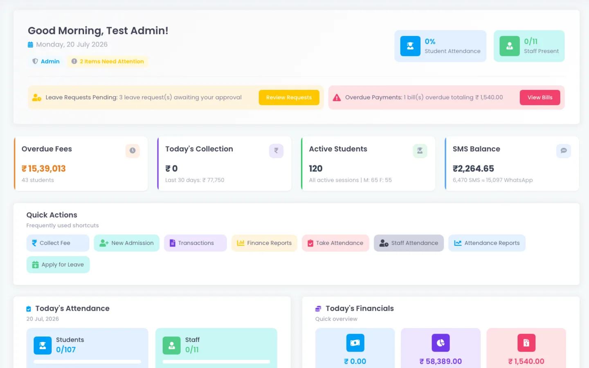The image size is (589, 368).
Task: Click the 0% Student Attendance tile
Action: (440, 46)
